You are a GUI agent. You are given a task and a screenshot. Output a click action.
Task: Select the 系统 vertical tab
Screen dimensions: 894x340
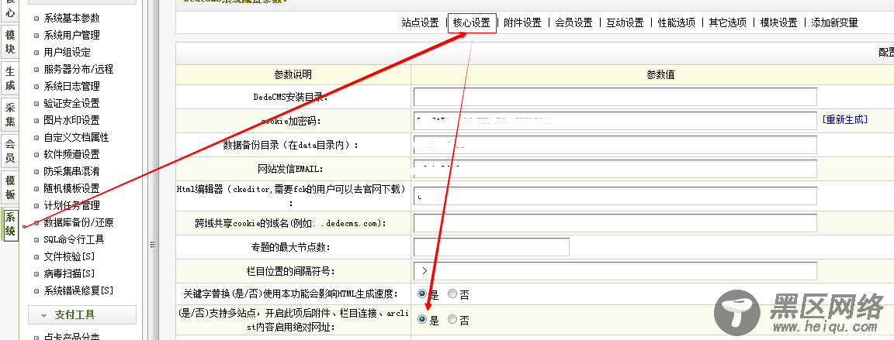click(x=10, y=225)
